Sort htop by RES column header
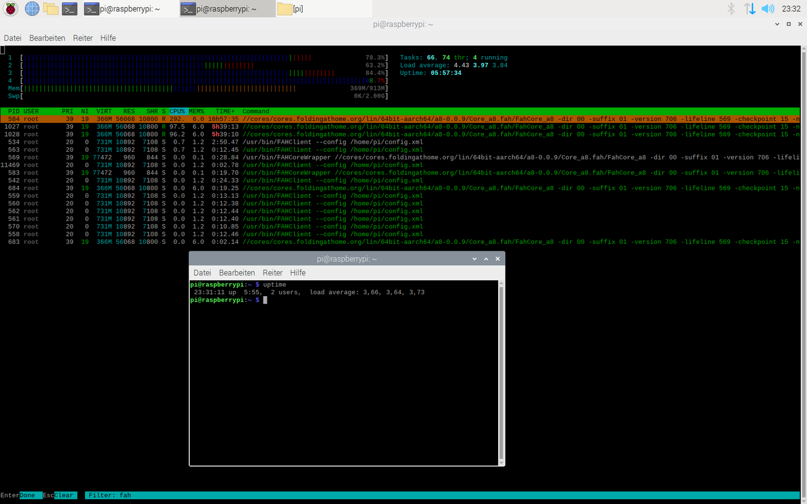 point(129,112)
